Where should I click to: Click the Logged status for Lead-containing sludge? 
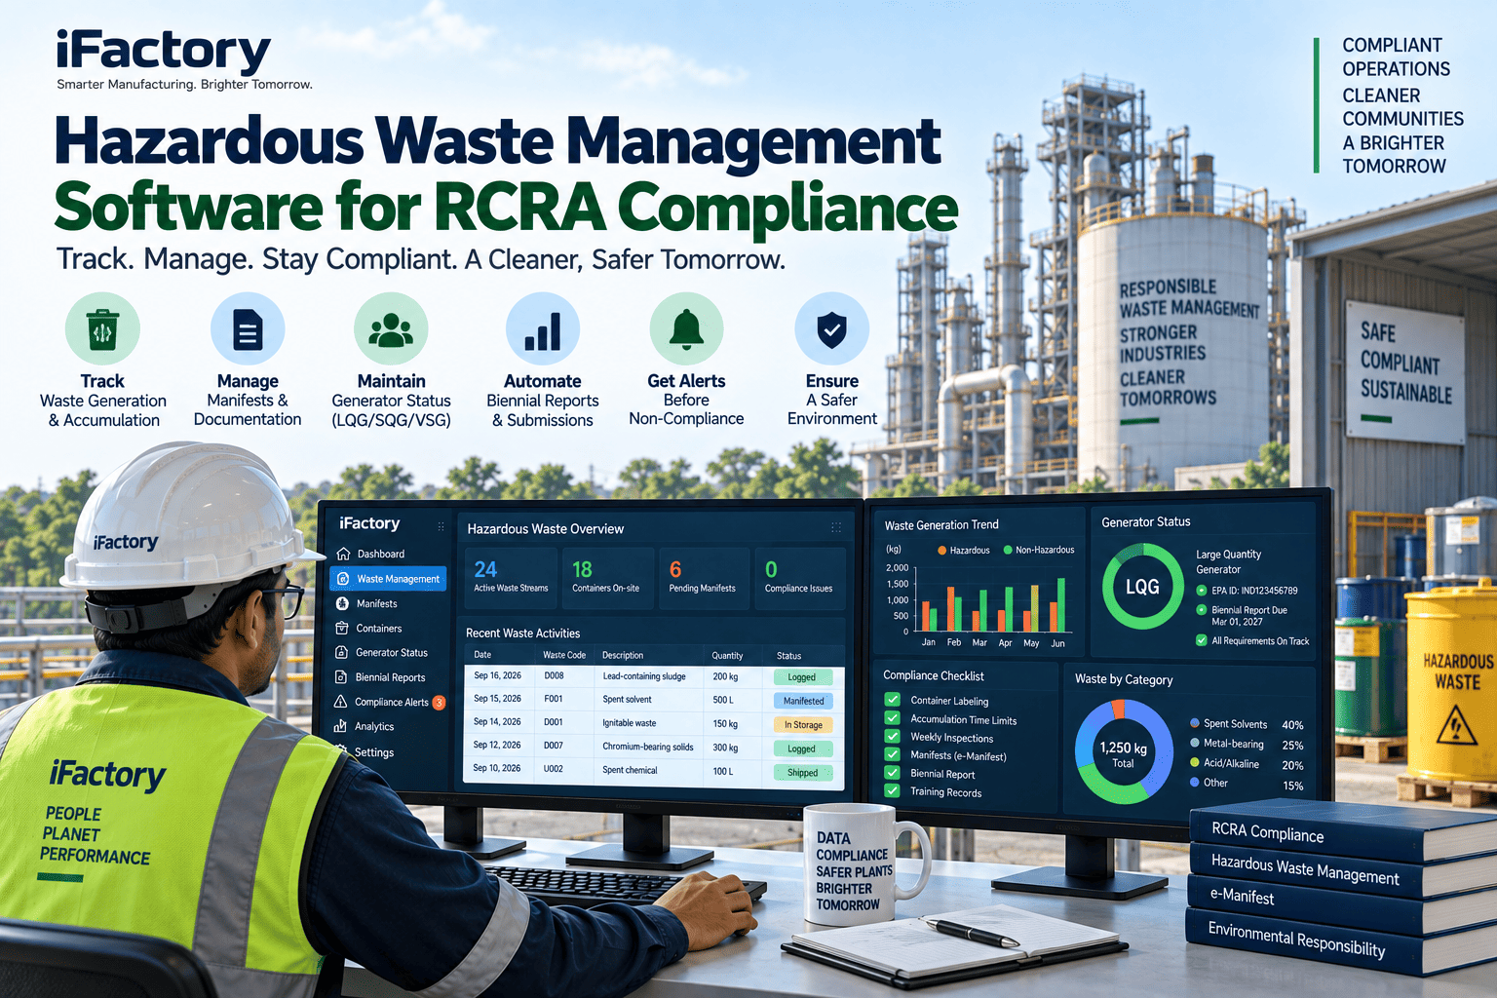[x=802, y=676]
